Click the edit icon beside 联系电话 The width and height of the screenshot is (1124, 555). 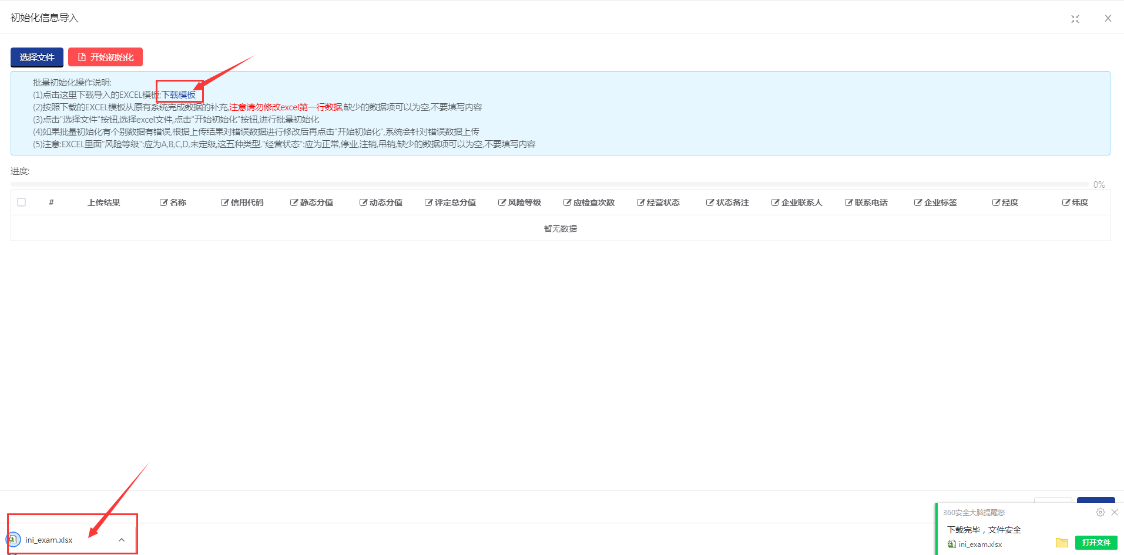(848, 202)
